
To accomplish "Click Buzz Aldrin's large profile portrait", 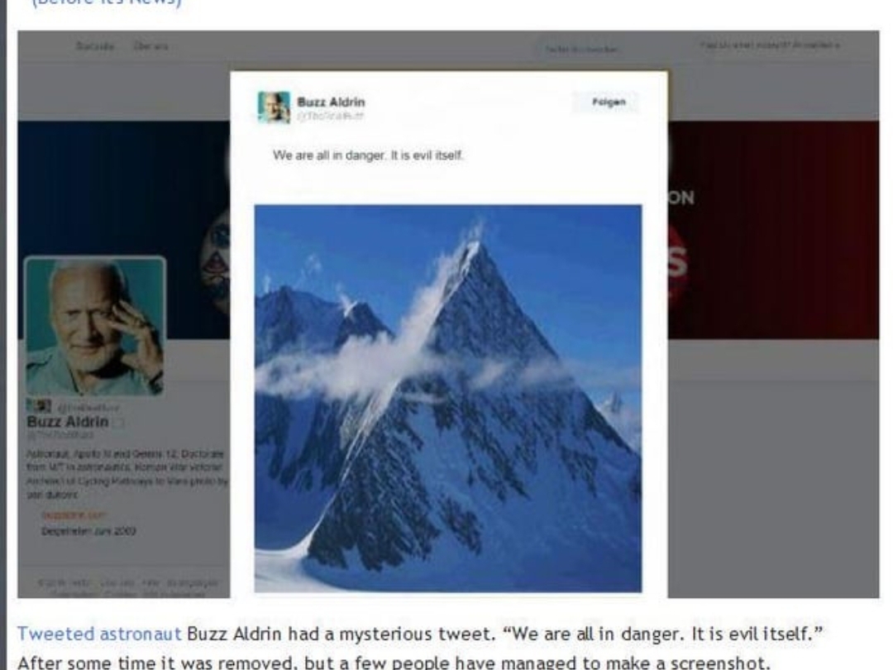I will click(95, 326).
